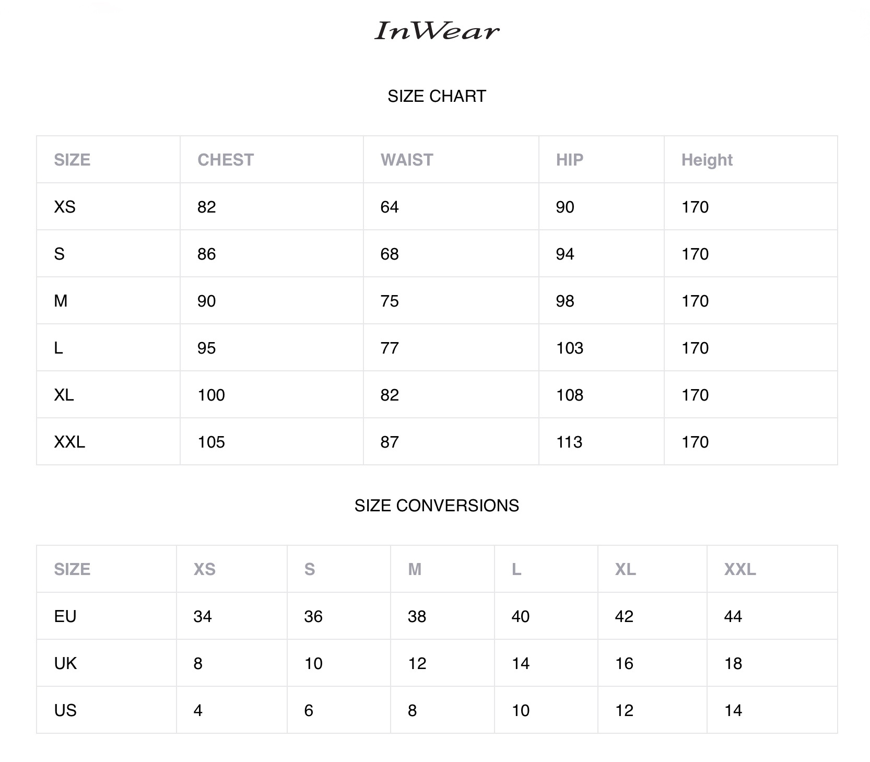Click the HIP column header
Viewport: 870px width, 762px height.
[x=569, y=160]
